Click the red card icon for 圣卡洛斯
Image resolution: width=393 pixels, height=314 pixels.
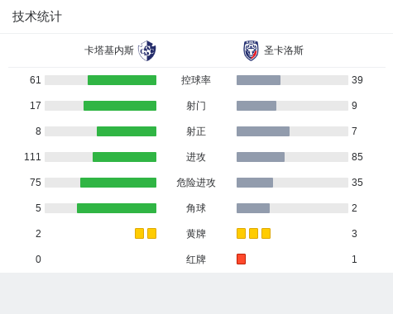(x=241, y=259)
